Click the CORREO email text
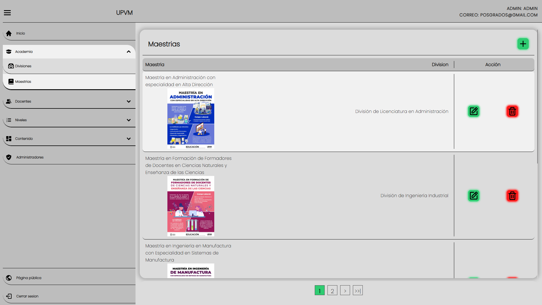This screenshot has width=542, height=305. [498, 15]
